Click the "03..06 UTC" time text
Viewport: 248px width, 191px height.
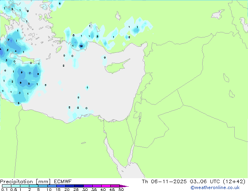[205, 182]
